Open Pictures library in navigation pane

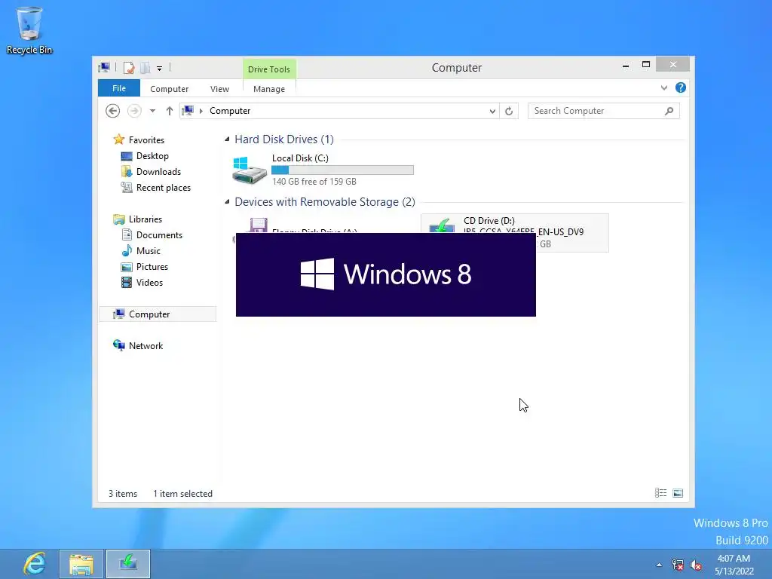152,266
